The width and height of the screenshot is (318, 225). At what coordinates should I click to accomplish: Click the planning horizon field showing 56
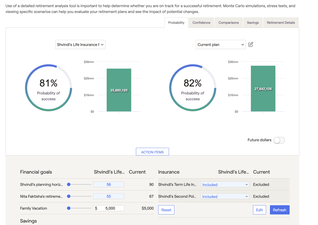109,184
